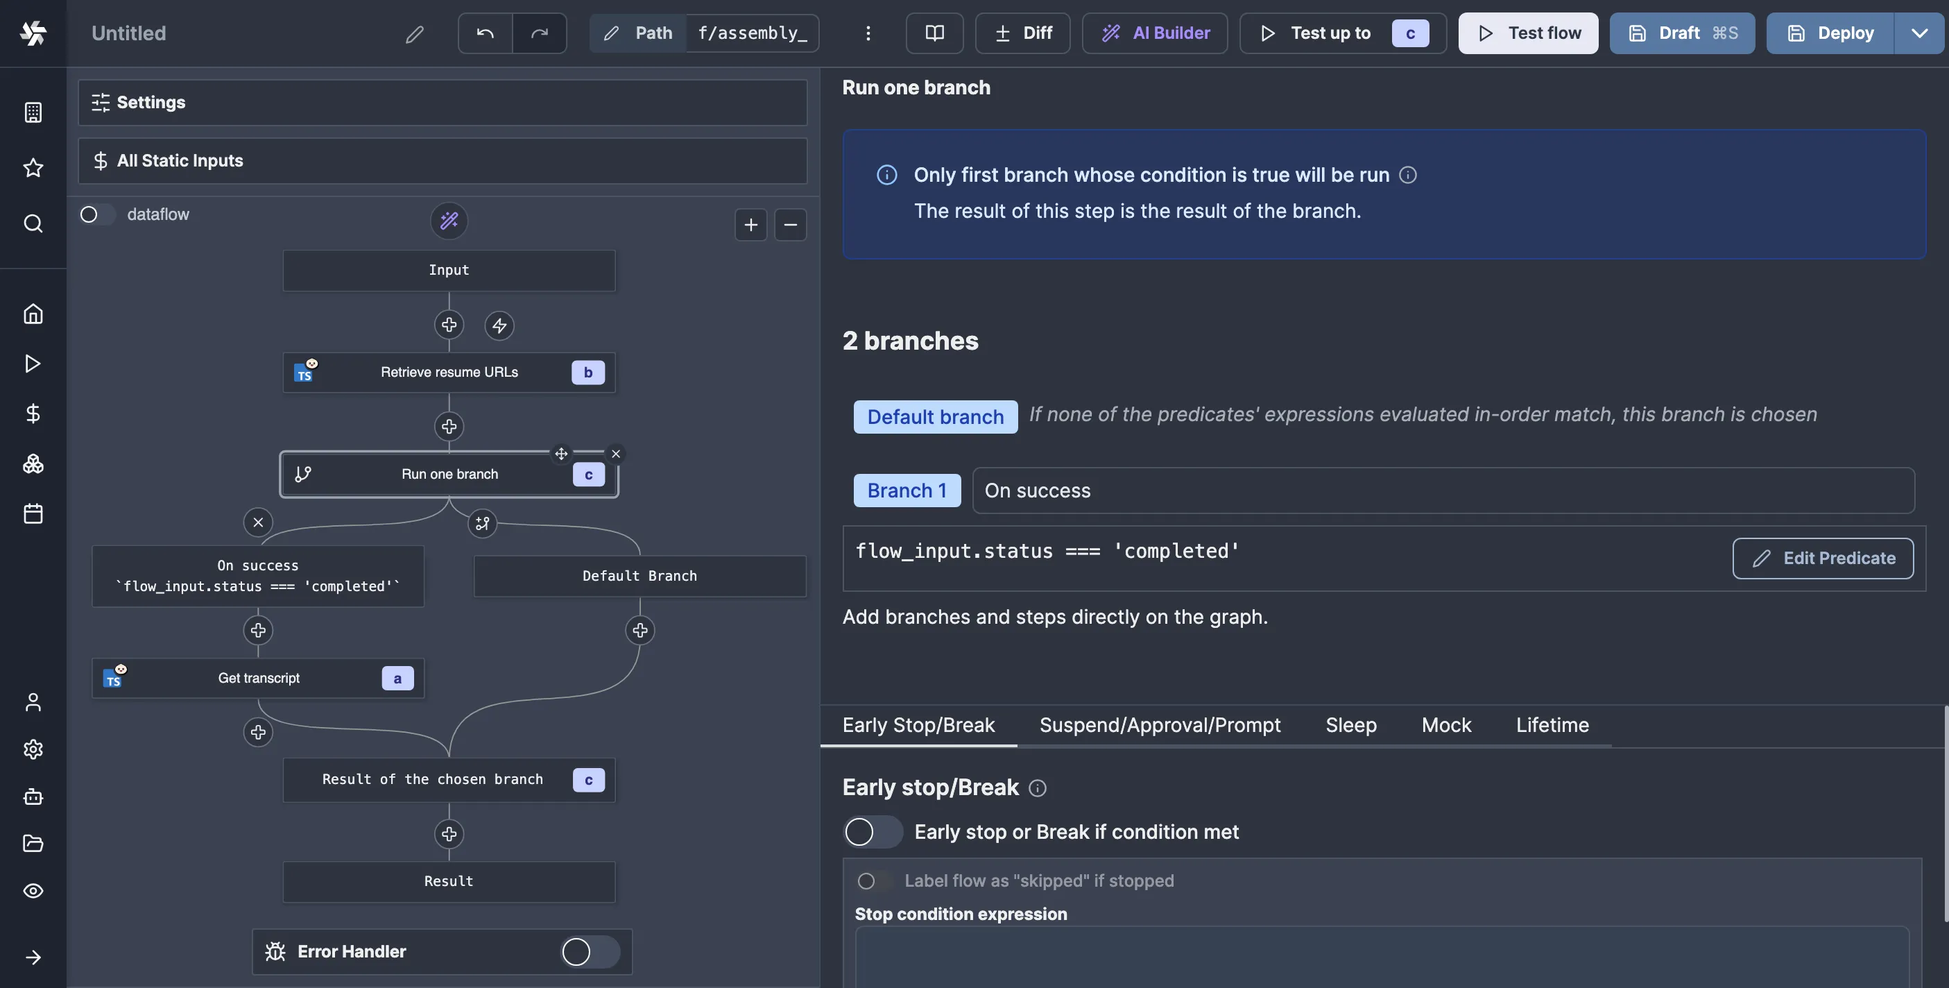Click the add-branch icon below Run one branch
Screen dimensions: 1949x988
tap(483, 523)
